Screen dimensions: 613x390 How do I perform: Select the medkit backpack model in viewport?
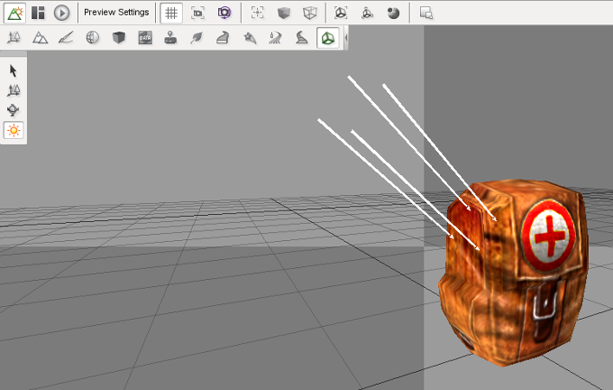click(x=514, y=271)
